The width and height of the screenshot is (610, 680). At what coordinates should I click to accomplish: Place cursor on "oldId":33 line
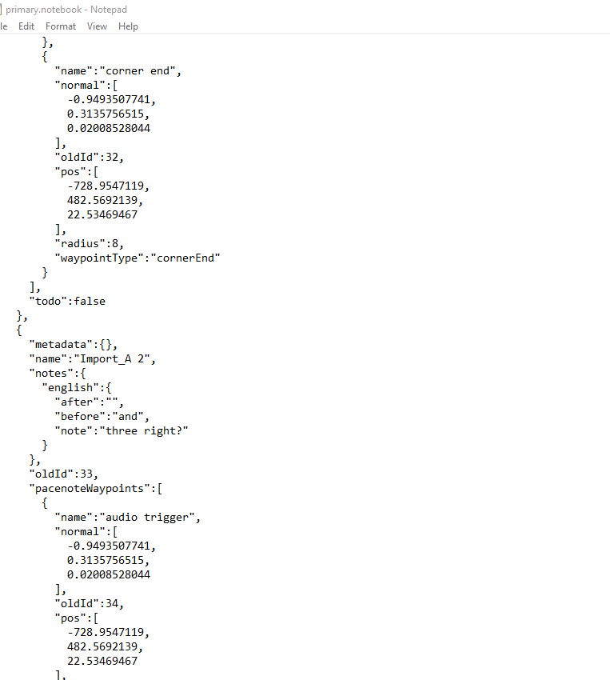point(64,474)
